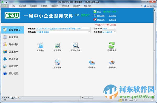Open the 系统维护 ribbon tab
This screenshot has height=103, width=157.
(x=77, y=6)
